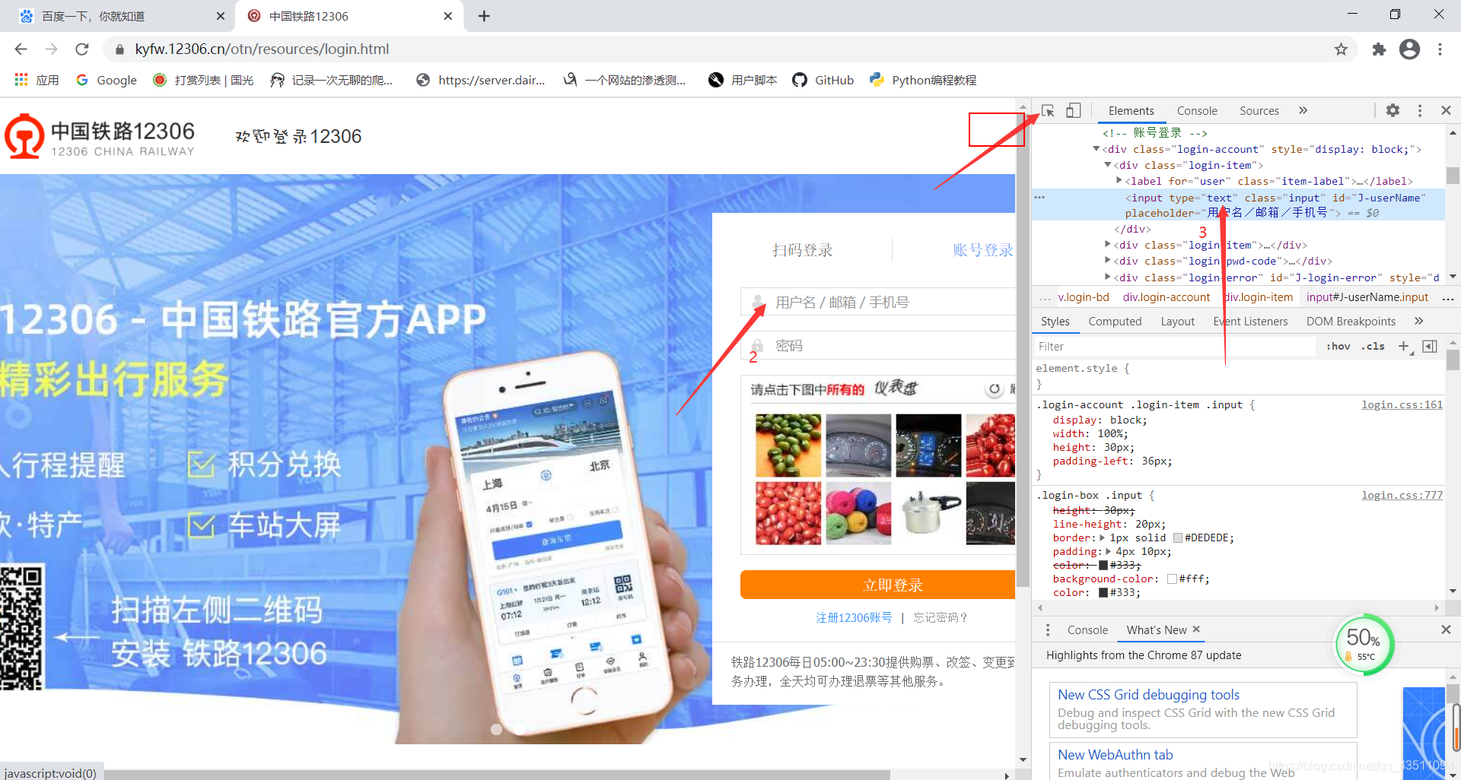Click the #DEDEDE border color swatch
Image resolution: width=1461 pixels, height=780 pixels.
[1178, 538]
